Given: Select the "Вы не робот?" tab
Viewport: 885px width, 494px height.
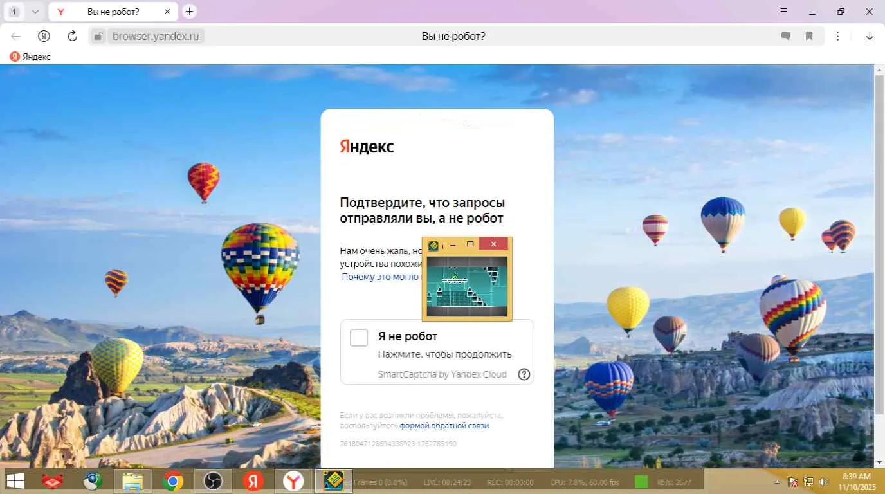Looking at the screenshot, I should [x=113, y=12].
